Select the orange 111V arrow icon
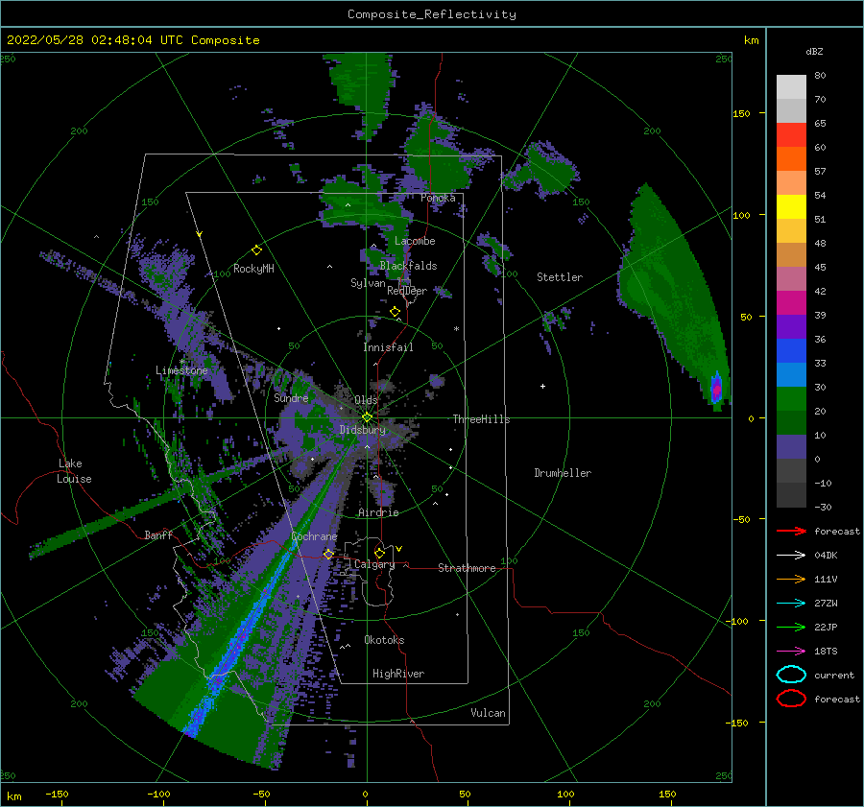 pos(791,579)
